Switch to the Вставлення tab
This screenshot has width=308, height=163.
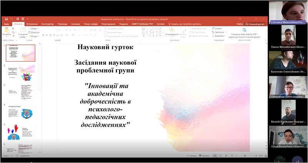tap(32, 24)
